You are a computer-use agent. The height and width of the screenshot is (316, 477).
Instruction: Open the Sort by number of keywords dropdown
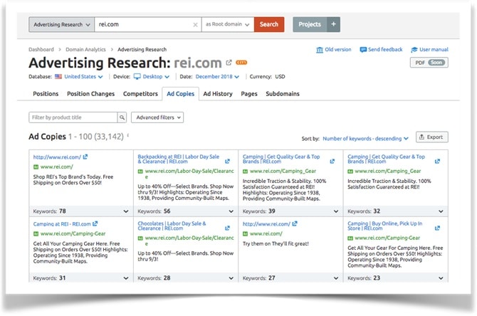click(x=365, y=139)
